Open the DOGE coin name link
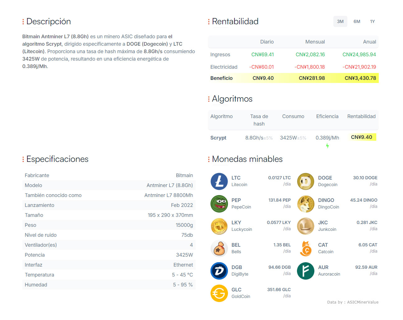403x320 pixels. pos(325,178)
